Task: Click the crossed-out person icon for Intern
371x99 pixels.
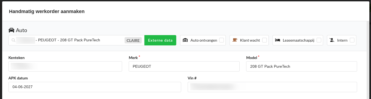Action: [x=332, y=40]
